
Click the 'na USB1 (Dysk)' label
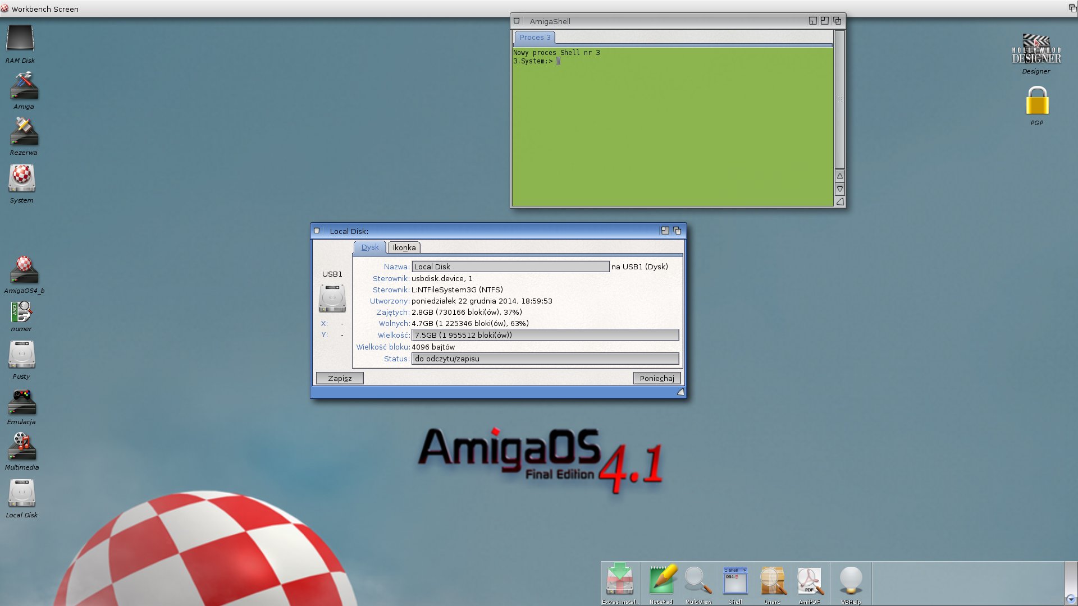pyautogui.click(x=640, y=267)
